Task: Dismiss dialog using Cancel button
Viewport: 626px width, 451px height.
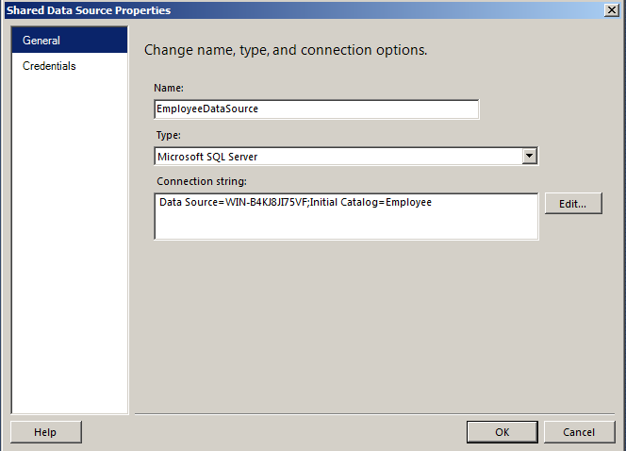Action: [x=579, y=432]
